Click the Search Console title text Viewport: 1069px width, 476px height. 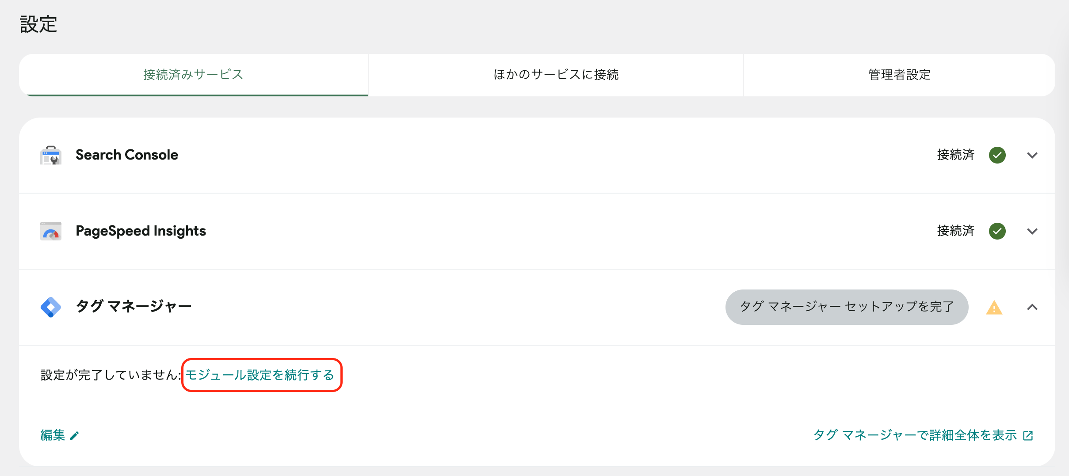[x=127, y=155]
